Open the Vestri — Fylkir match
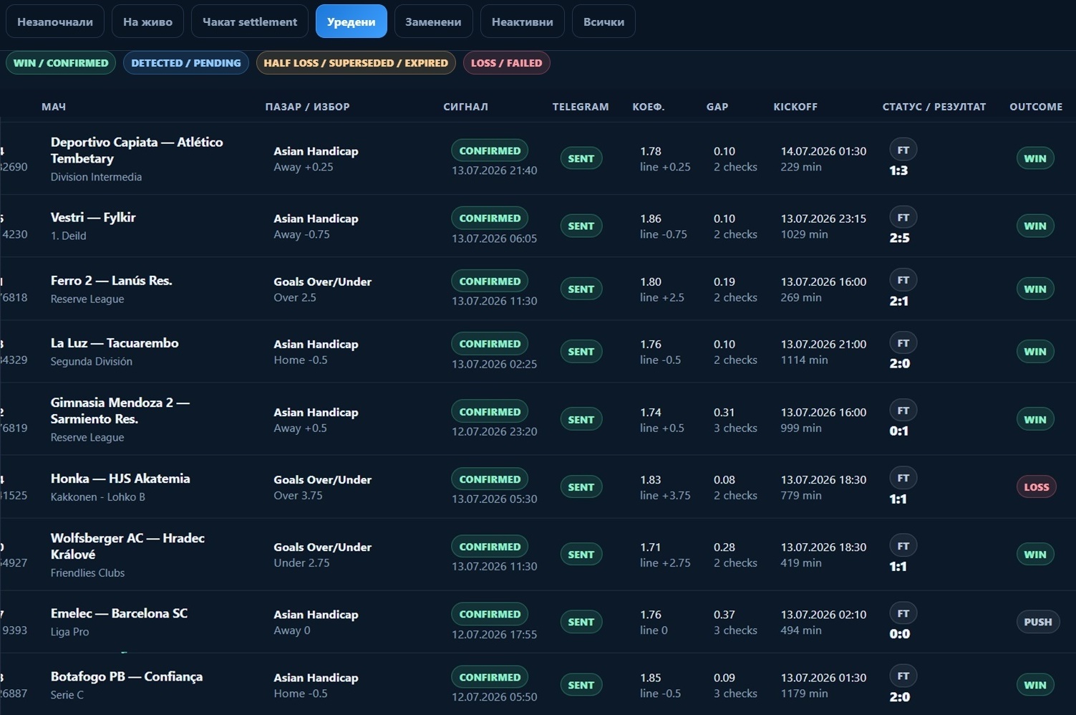 click(93, 217)
